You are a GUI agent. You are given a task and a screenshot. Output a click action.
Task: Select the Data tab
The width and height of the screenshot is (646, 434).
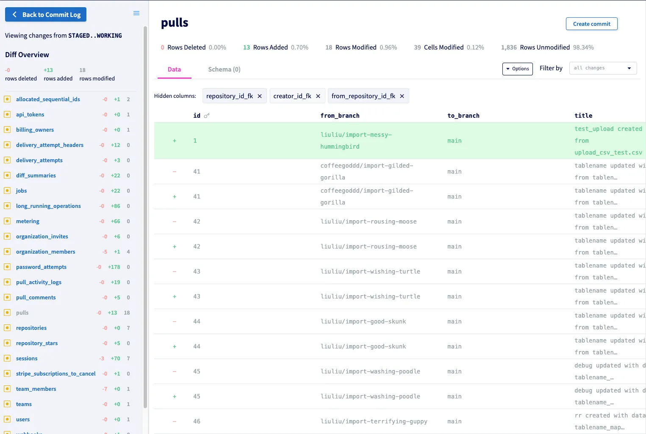(174, 69)
